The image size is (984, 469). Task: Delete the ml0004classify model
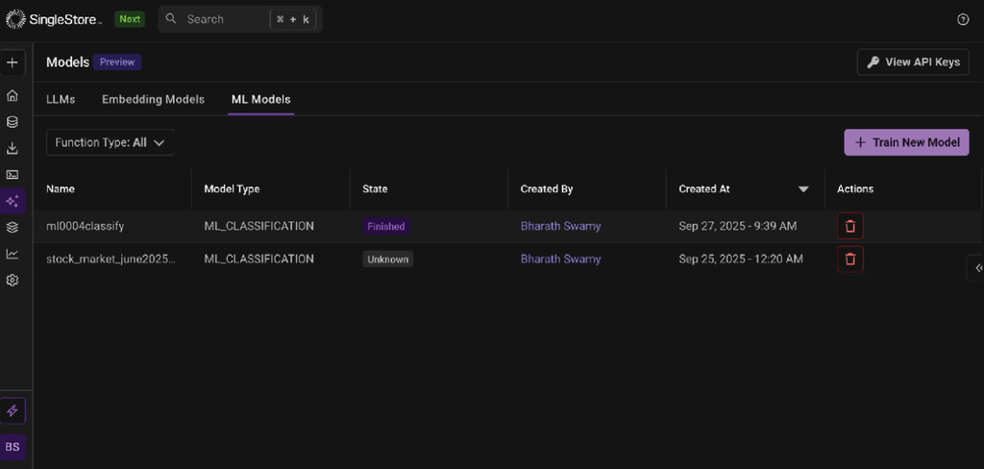(x=849, y=227)
